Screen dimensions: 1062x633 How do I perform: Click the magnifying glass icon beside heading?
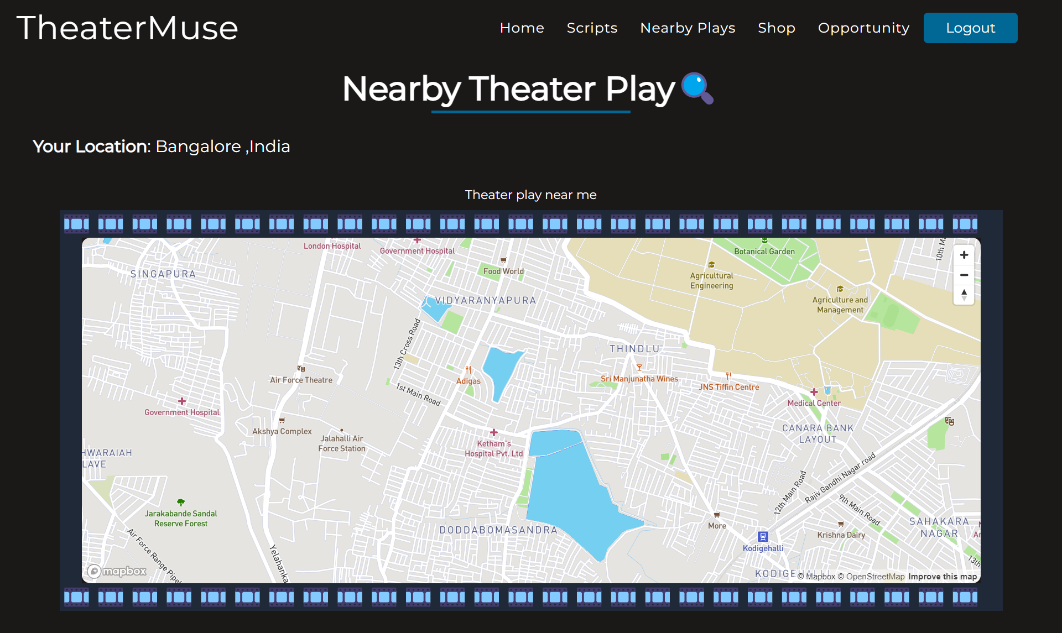(x=697, y=88)
